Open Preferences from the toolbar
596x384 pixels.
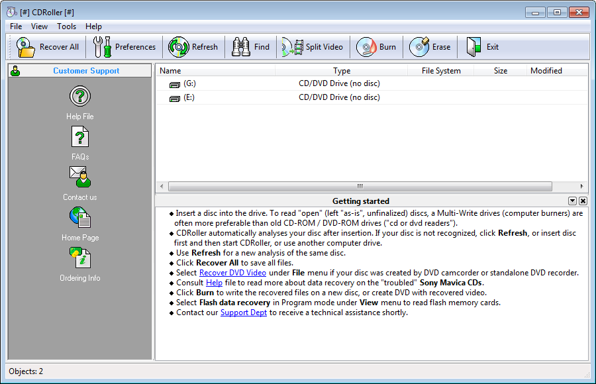point(124,47)
